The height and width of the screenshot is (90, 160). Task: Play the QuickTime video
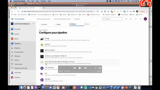(80, 68)
